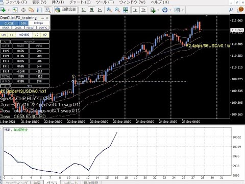Open the 挿入(I) menu
This screenshot has height=184, width=245.
click(58, 2)
